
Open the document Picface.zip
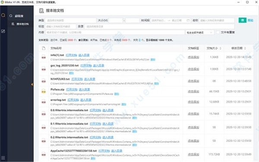click(x=72, y=89)
